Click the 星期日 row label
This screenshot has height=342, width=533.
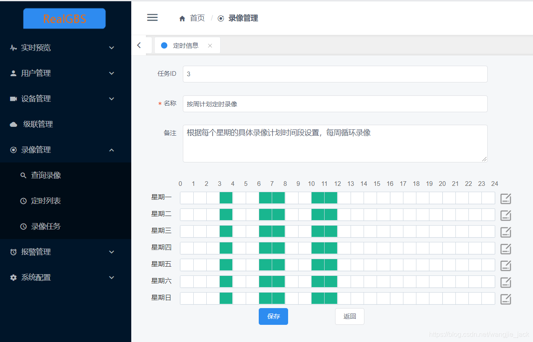[161, 298]
